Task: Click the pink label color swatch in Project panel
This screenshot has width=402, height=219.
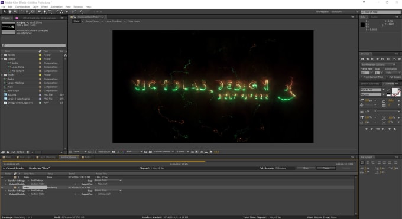Action: click(x=17, y=18)
